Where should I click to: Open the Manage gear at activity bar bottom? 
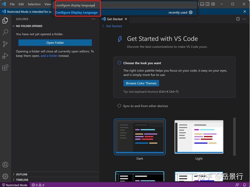tap(5, 176)
